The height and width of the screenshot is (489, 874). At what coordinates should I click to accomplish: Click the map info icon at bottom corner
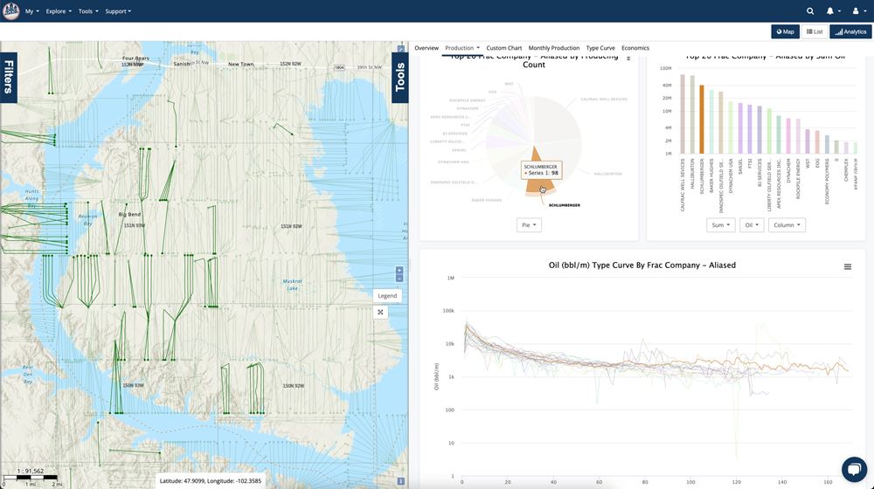point(401,481)
